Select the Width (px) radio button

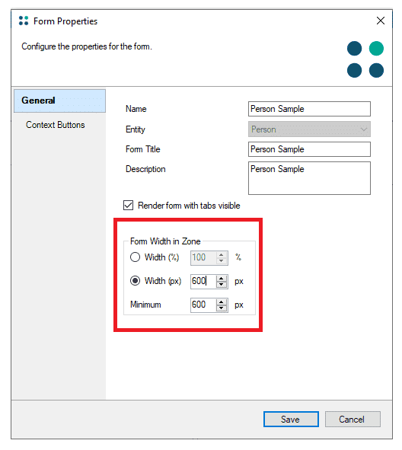coord(136,281)
